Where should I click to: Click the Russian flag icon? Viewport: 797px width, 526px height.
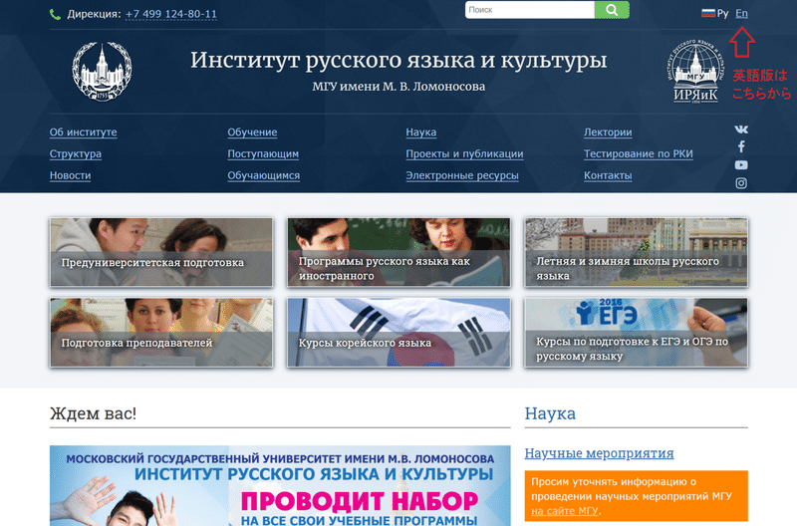708,13
